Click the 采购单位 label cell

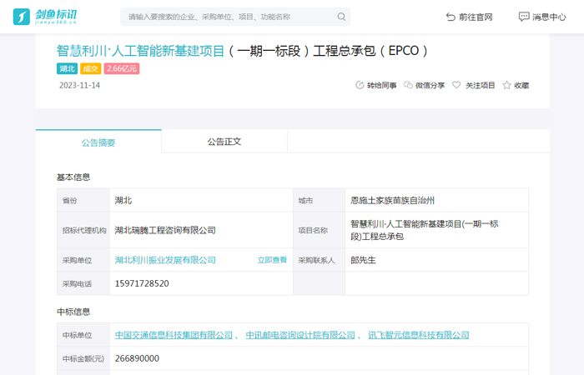tap(83, 260)
